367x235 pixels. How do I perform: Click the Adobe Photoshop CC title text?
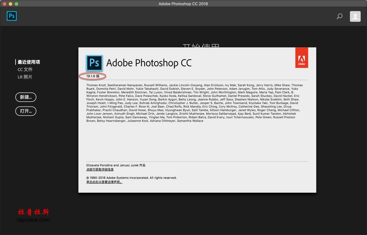[x=149, y=63]
